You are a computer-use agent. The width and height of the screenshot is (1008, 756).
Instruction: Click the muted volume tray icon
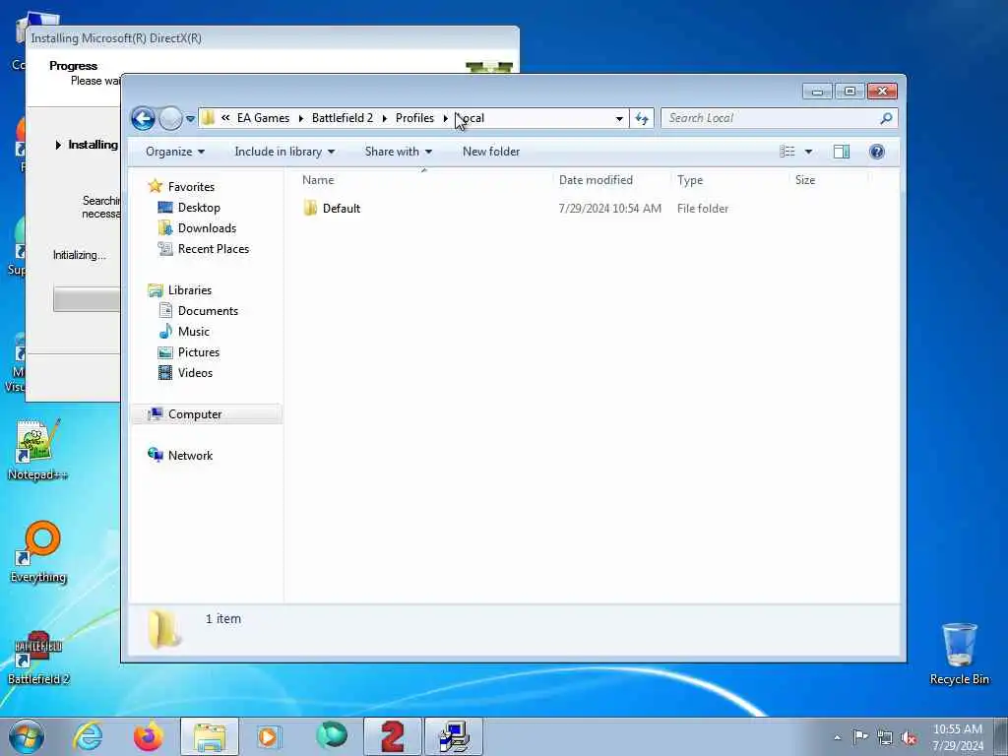909,737
